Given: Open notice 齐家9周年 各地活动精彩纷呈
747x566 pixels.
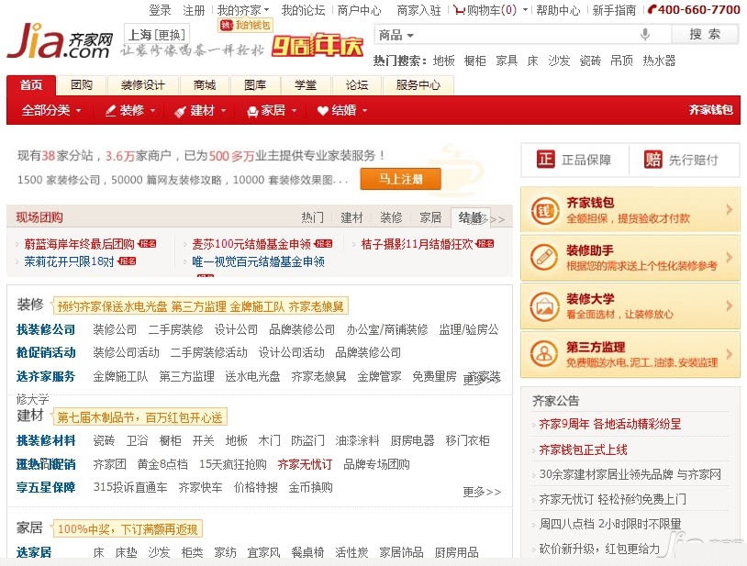Looking at the screenshot, I should [609, 424].
